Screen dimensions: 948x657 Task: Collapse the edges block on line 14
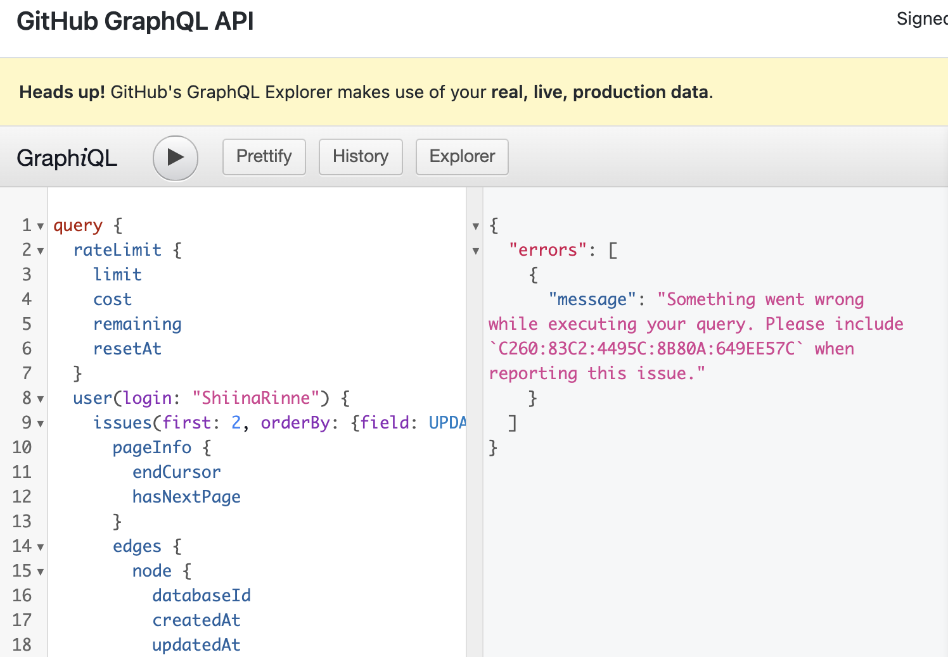[40, 546]
